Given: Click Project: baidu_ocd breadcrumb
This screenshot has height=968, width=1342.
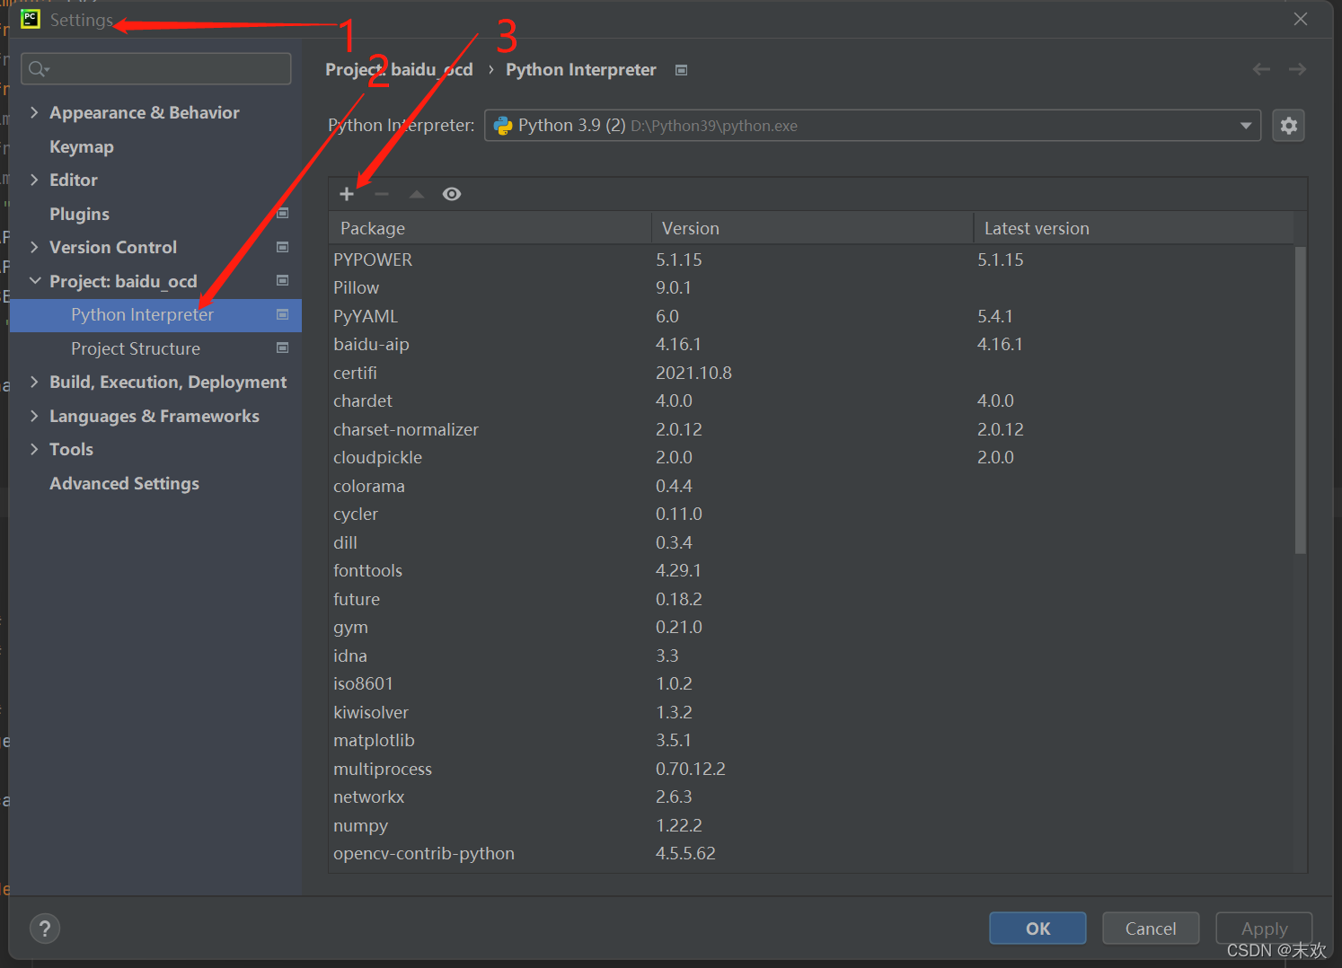Looking at the screenshot, I should click(x=399, y=70).
